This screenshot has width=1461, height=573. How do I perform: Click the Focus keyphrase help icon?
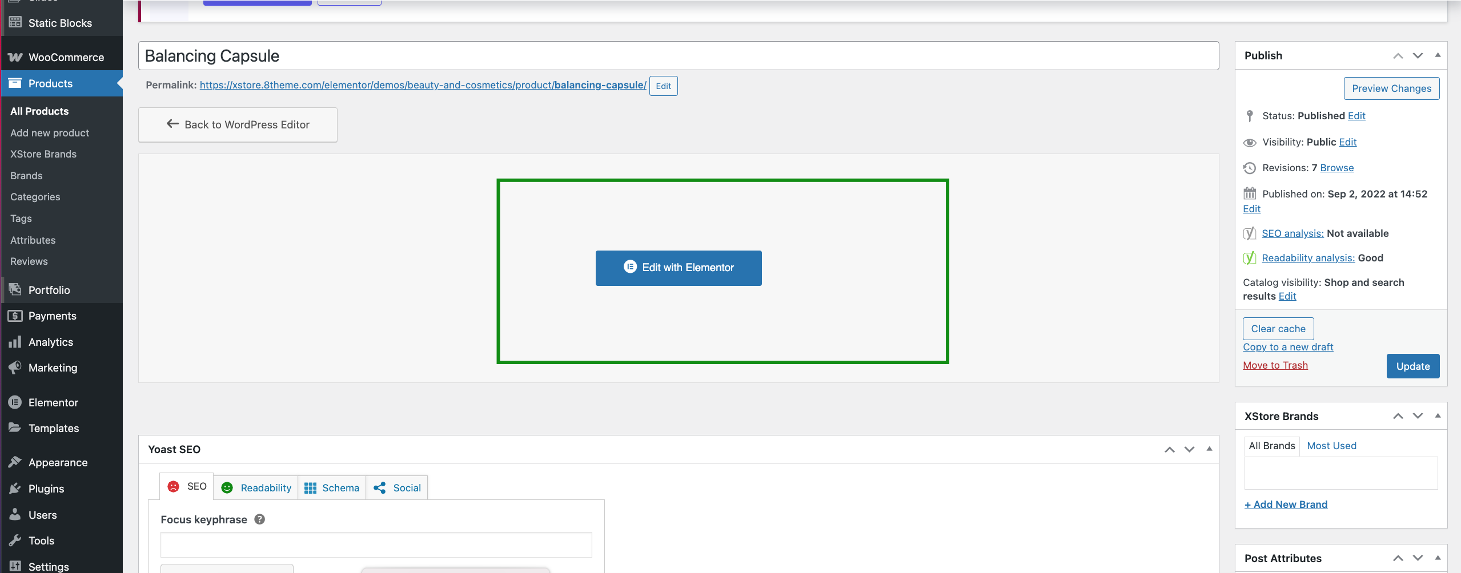pyautogui.click(x=259, y=519)
